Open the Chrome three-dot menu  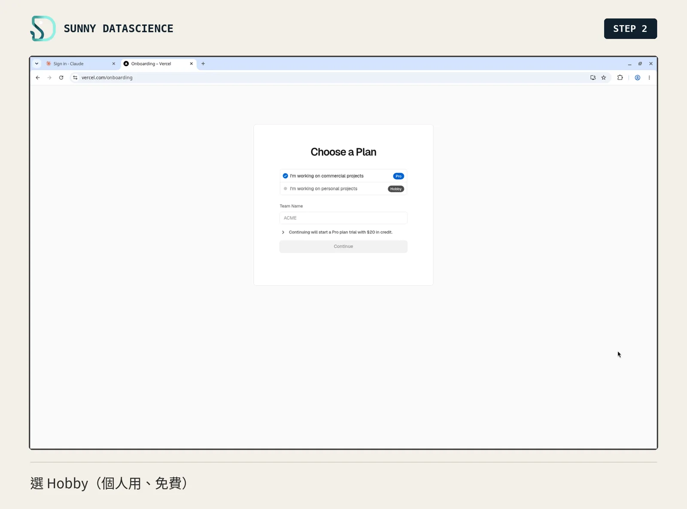click(649, 78)
